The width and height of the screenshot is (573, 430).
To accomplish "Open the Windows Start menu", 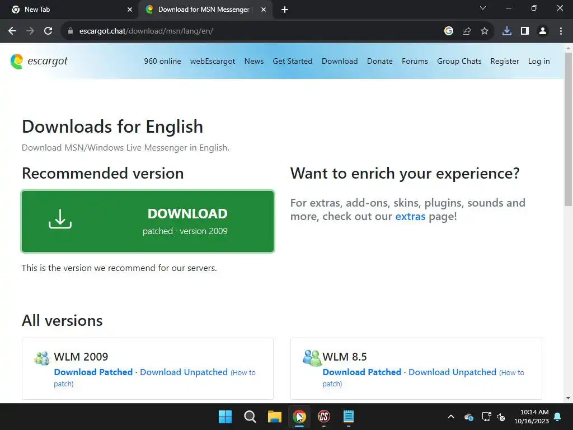I will 225,417.
